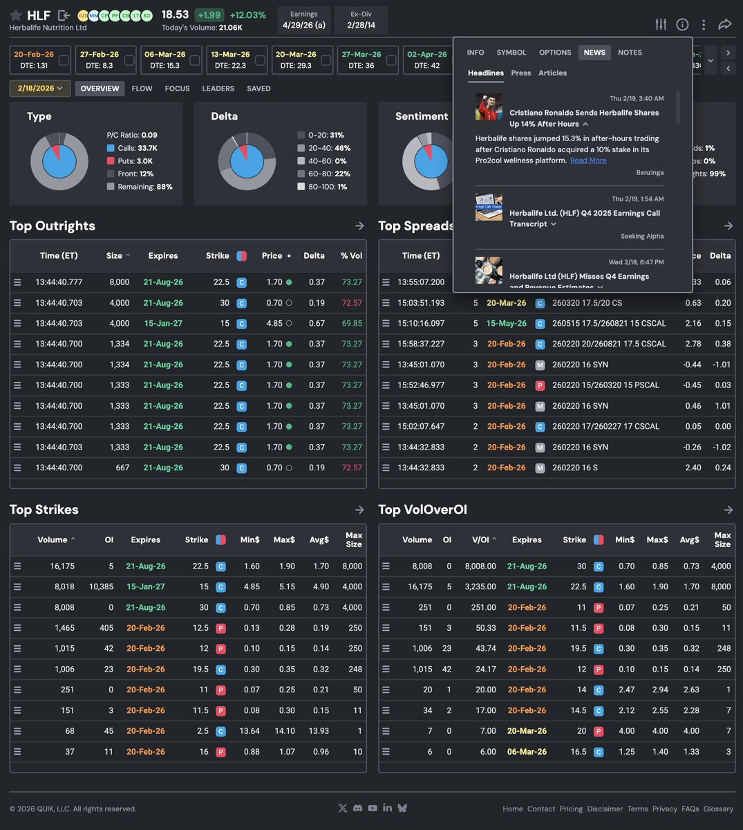Screen dimensions: 743x830
Task: Open row menu for 16,175 volume Top Strikes row
Action: coord(17,566)
